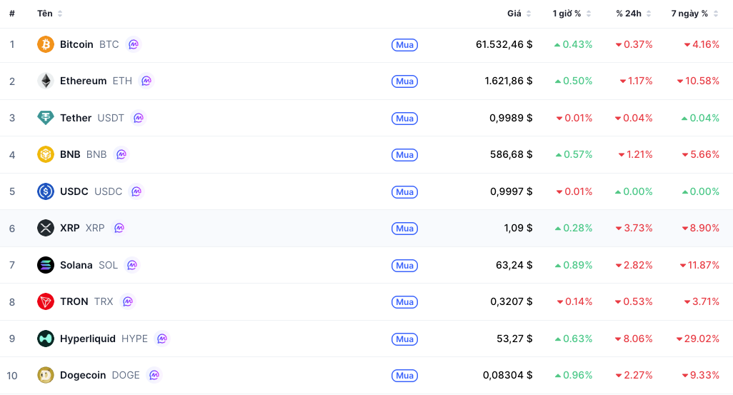Open the community chat icon beside XRP
This screenshot has width=733, height=395.
pos(119,228)
